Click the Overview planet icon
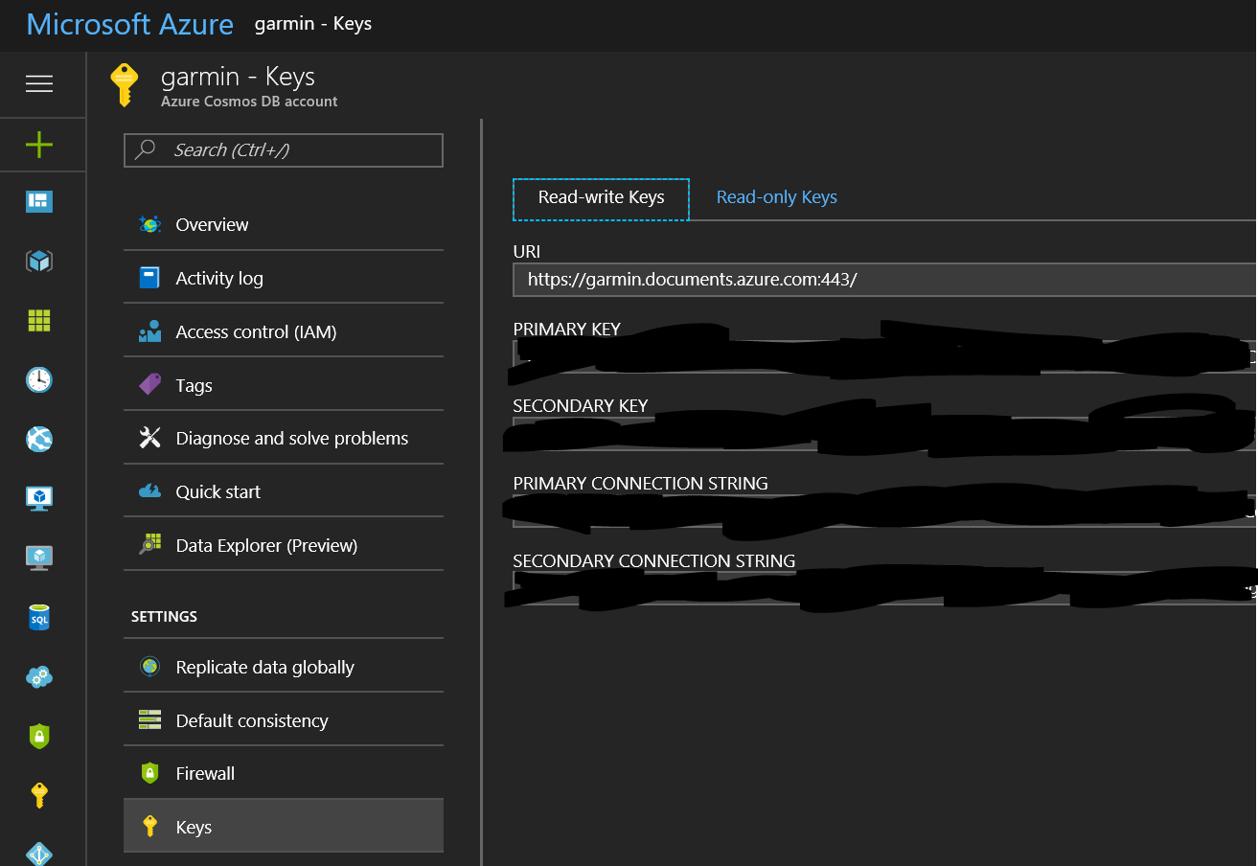Viewport: 1258px width, 866px height. click(x=150, y=225)
